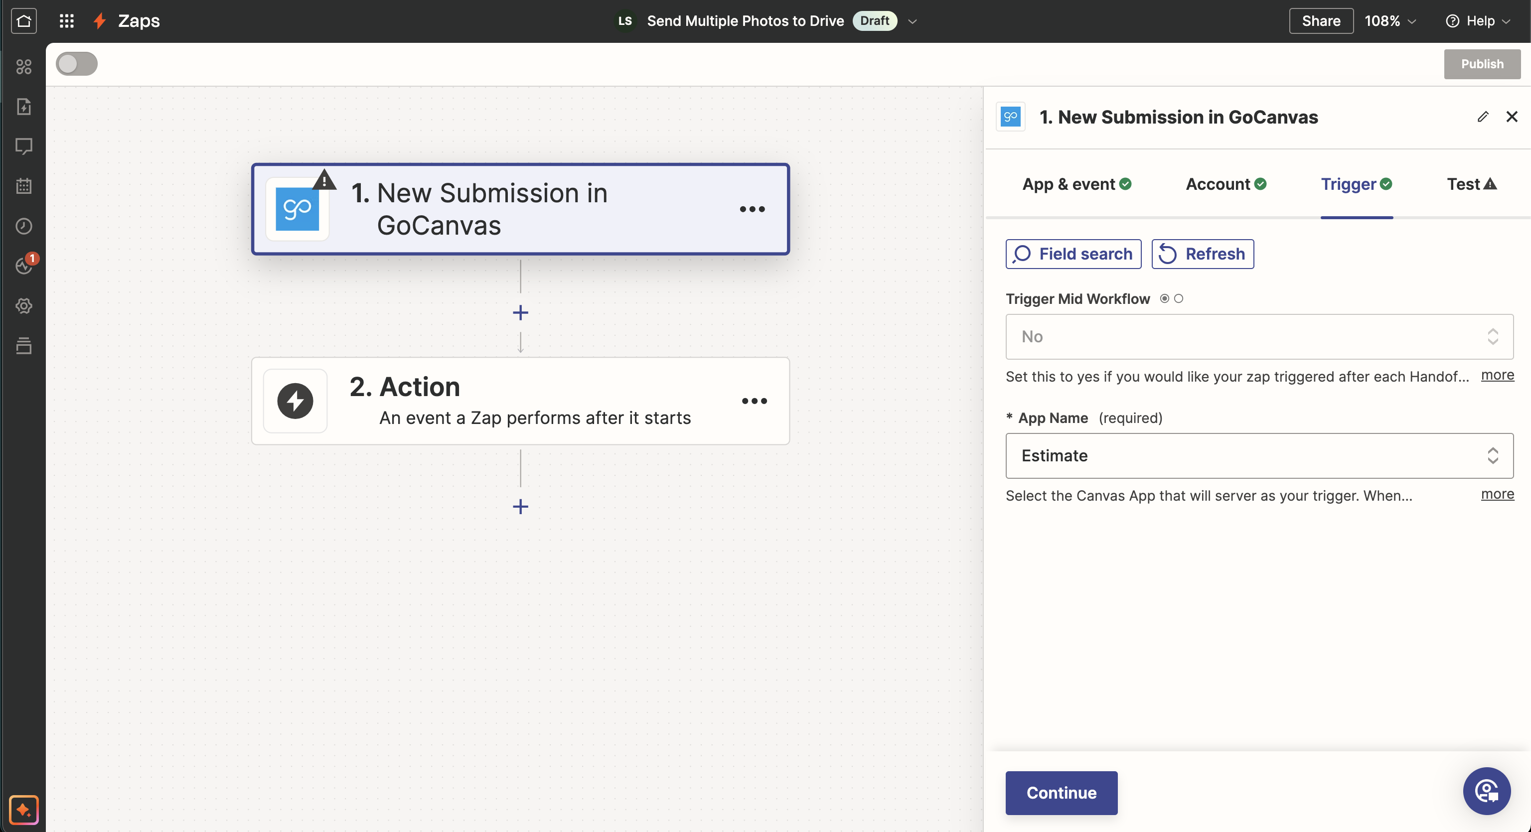
Task: Add a step after the Action step
Action: 521,506
